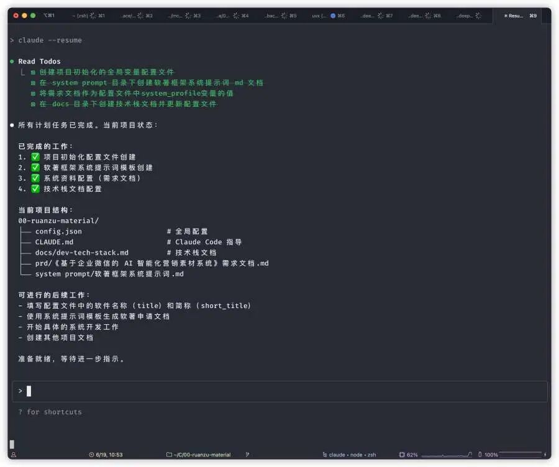The height and width of the screenshot is (467, 559).
Task: Click the green check for 技术栈文档配置
Action: [35, 189]
